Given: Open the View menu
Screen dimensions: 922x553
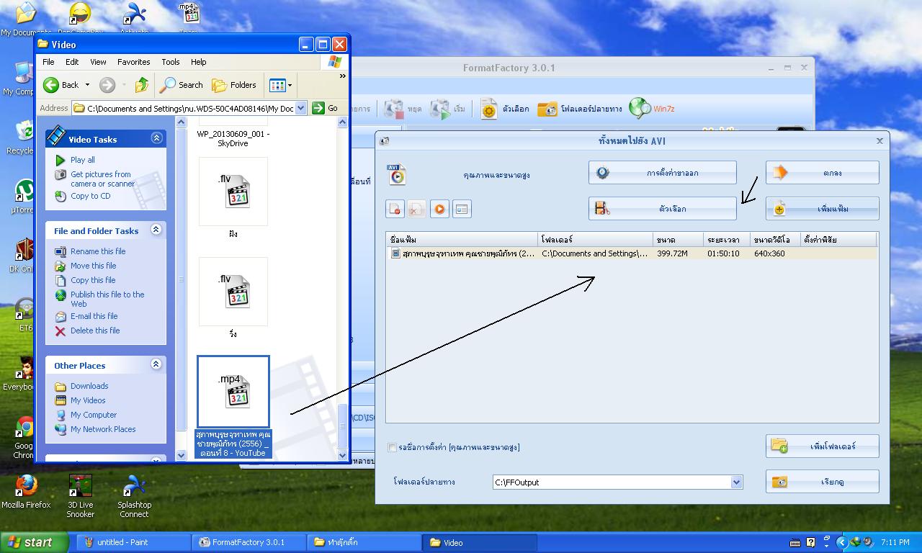Looking at the screenshot, I should pyautogui.click(x=98, y=62).
